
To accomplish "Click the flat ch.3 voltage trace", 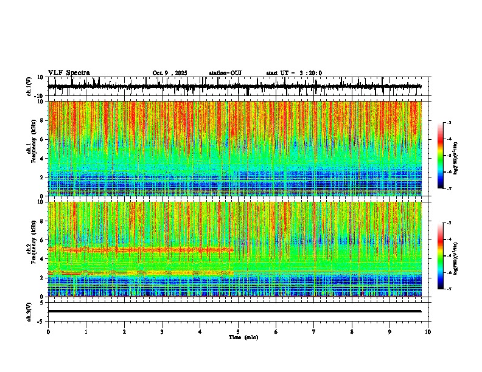I will pyautogui.click(x=234, y=311).
